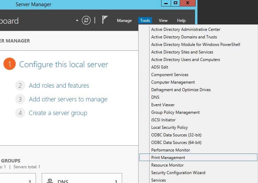Image resolution: width=258 pixels, height=183 pixels.
Task: Click Configure this local server link
Action: [x=64, y=64]
